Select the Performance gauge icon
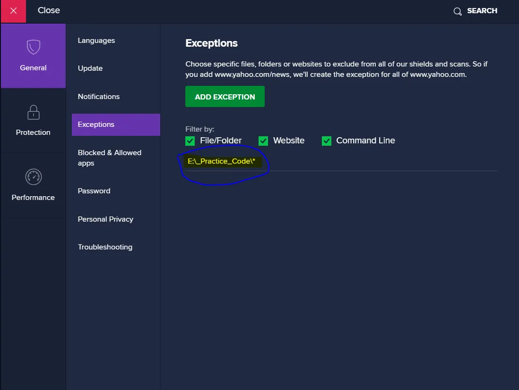Screen dimensions: 519x390 pyautogui.click(x=33, y=177)
